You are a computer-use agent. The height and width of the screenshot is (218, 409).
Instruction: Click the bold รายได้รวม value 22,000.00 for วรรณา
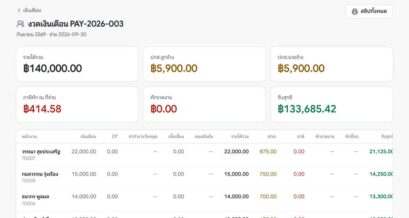237,152
